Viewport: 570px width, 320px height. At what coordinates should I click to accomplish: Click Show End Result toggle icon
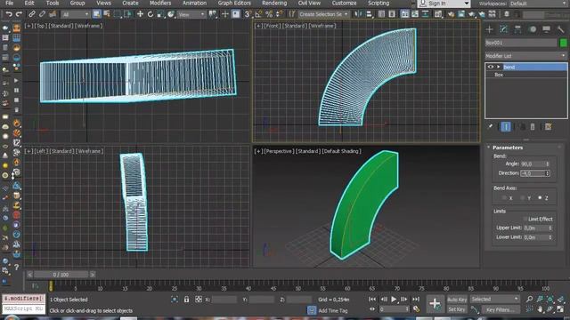click(x=506, y=126)
